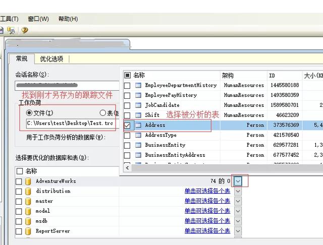Viewport: 323px width, 245px height.
Task: Click 单击可选择各个表 link for msdb
Action: click(x=207, y=221)
